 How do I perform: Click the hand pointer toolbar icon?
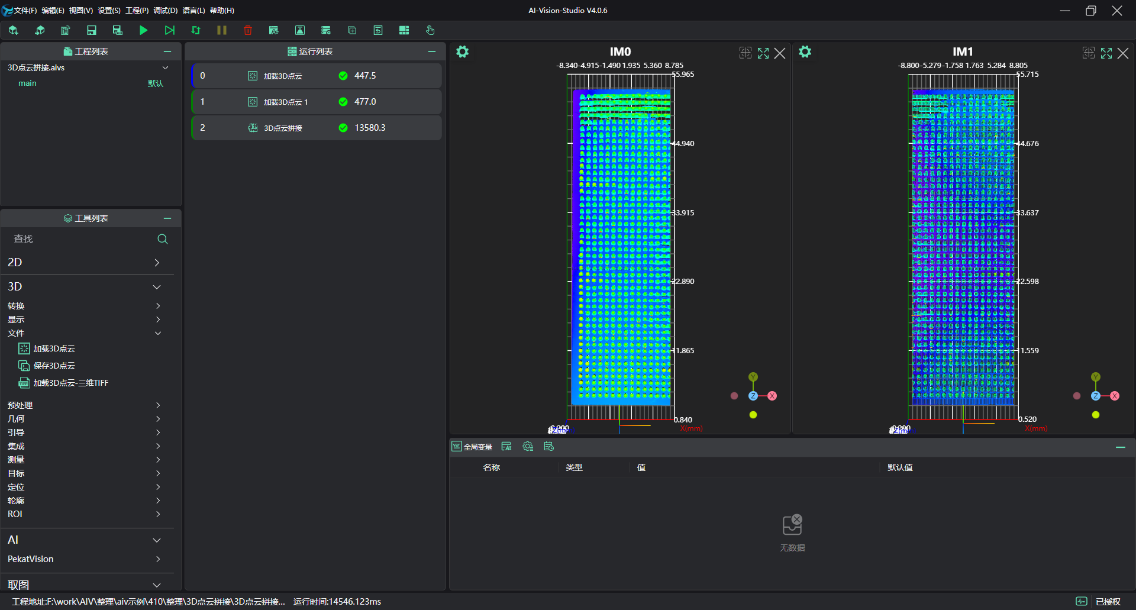click(x=430, y=30)
